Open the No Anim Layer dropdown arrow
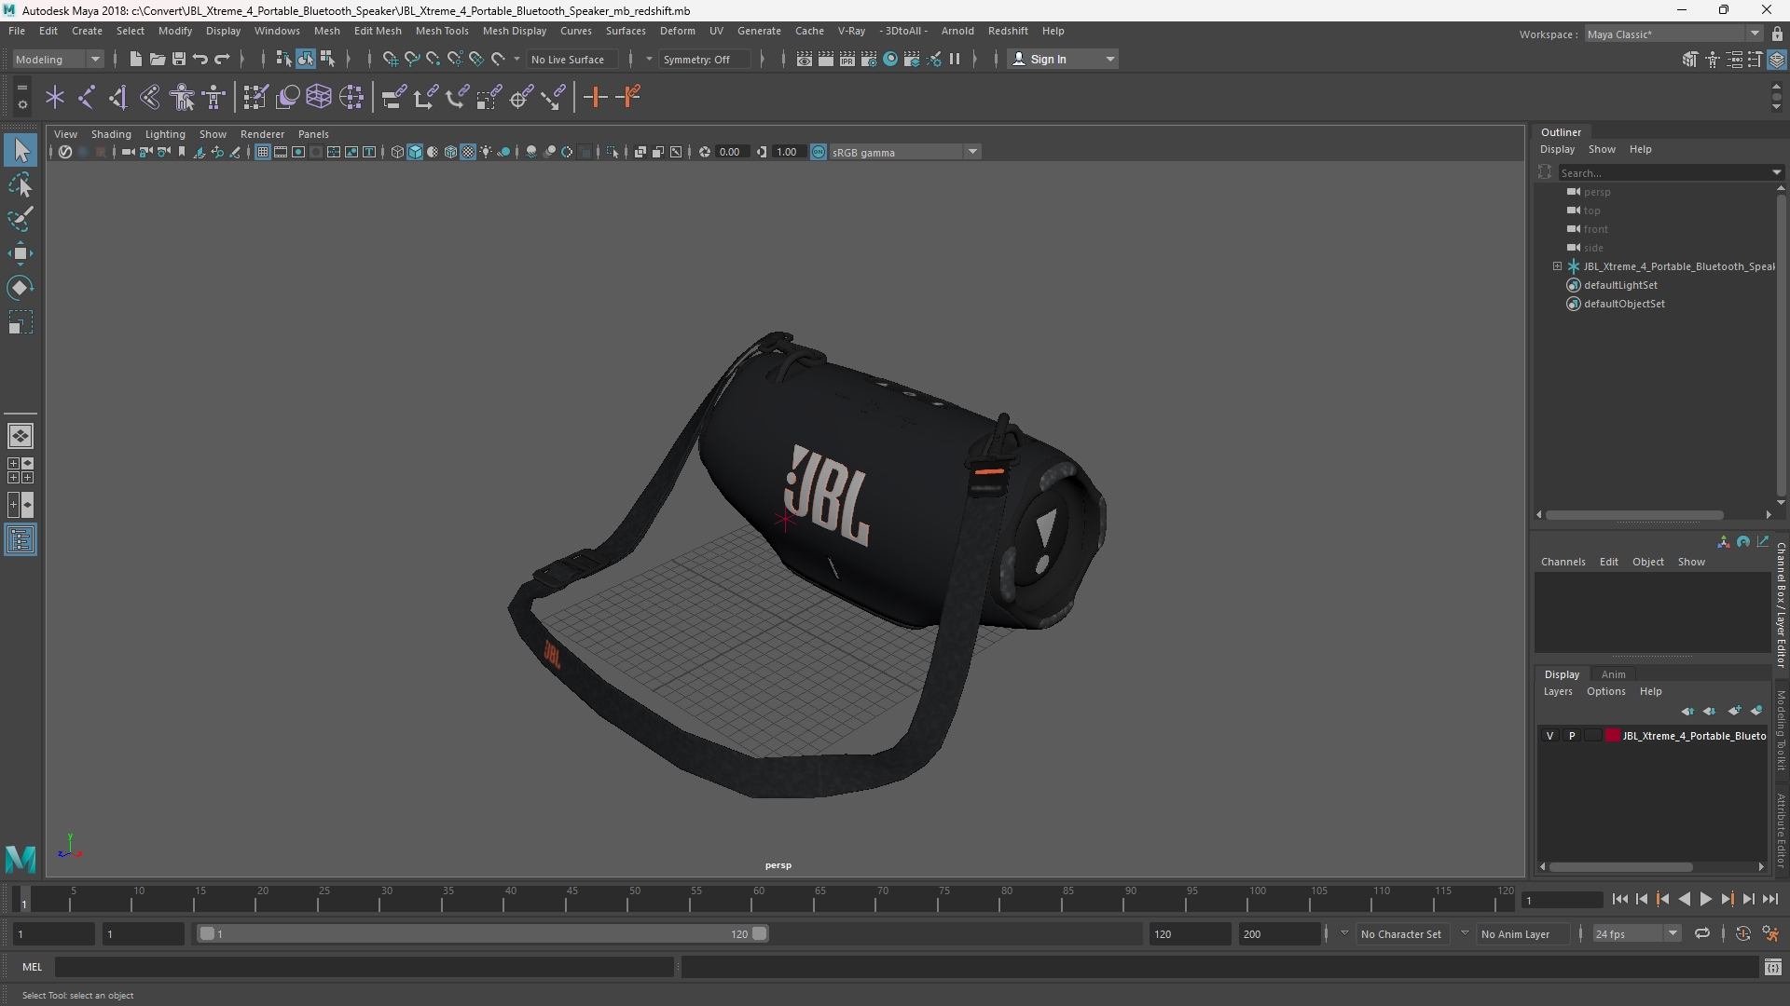This screenshot has width=1790, height=1006. pyautogui.click(x=1465, y=933)
